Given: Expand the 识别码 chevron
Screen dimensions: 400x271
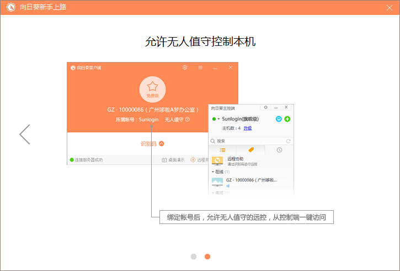Looking at the screenshot, I should [x=162, y=144].
